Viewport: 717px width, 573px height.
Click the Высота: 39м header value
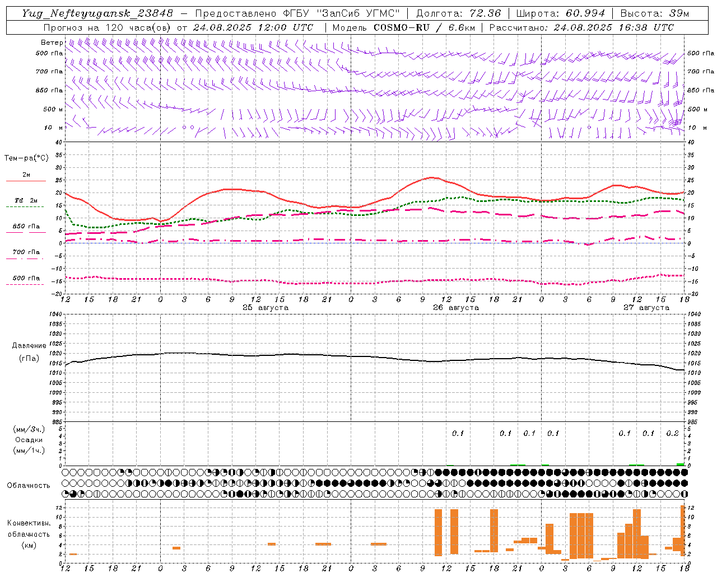click(655, 13)
